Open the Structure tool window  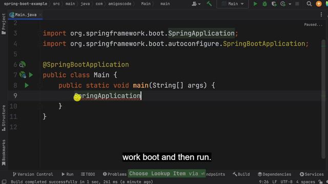(4, 118)
